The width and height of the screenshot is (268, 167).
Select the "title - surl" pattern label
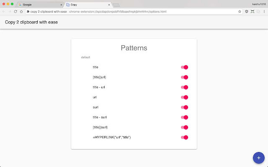pos(100,117)
